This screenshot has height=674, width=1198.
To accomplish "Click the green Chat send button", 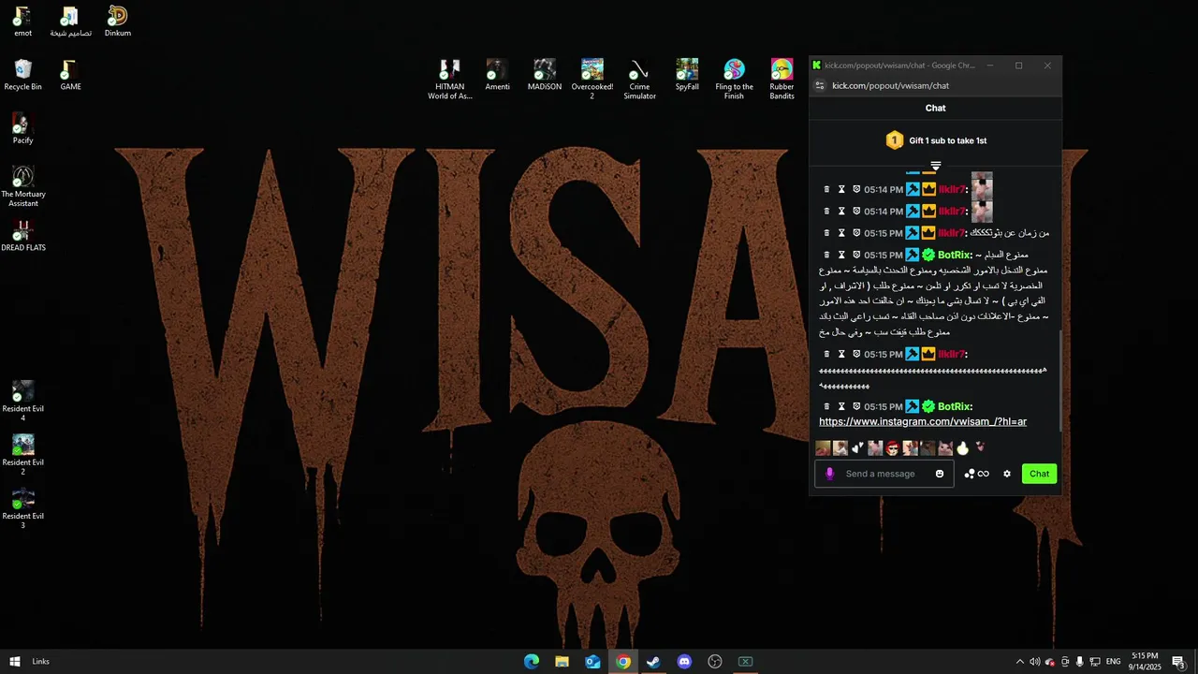I will [x=1039, y=474].
